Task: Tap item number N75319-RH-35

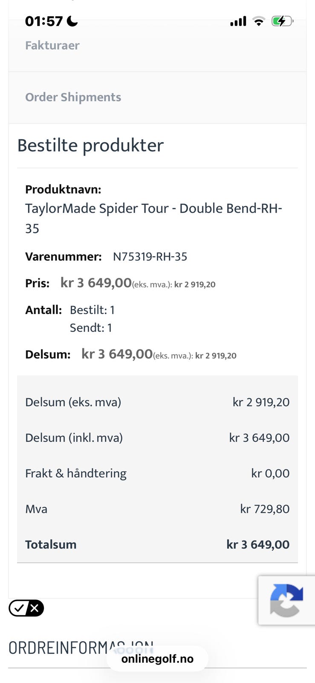Action: point(150,257)
